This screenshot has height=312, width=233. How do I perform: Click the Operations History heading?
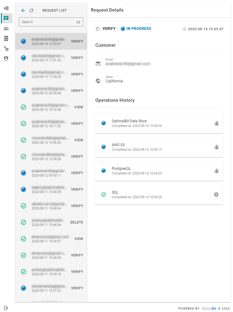point(115,100)
